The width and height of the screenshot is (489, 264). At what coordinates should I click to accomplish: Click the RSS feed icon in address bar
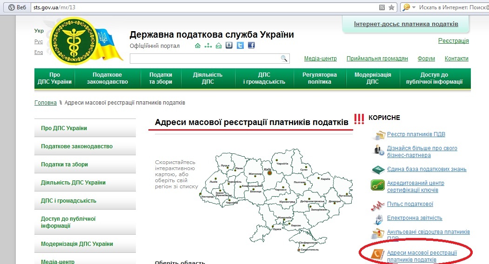[382, 7]
